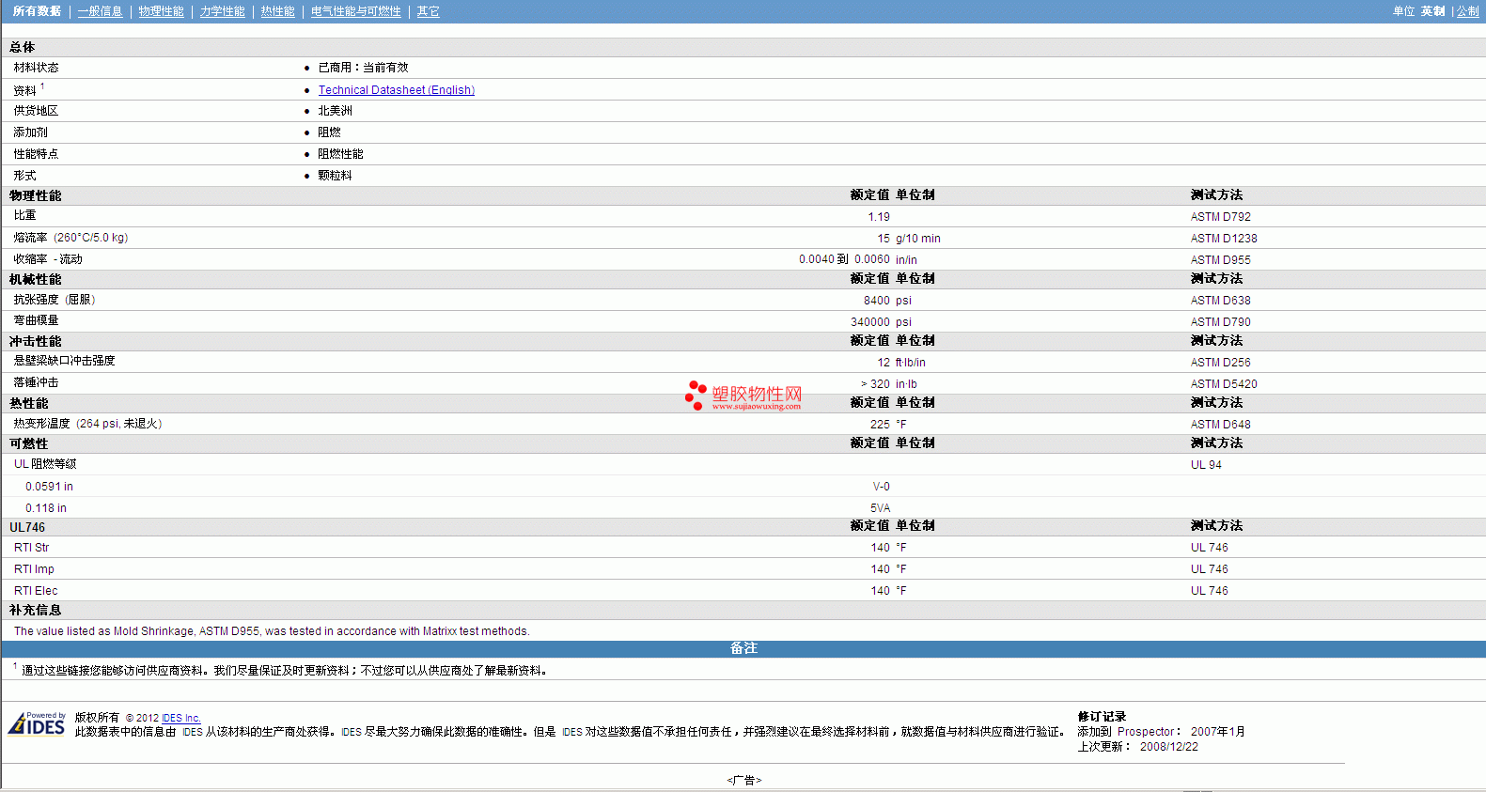Click the ASTM D790 test method
The height and width of the screenshot is (792, 1486).
coord(1221,322)
